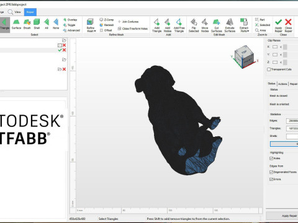Activate the Cut Surfaces tool

pyautogui.click(x=217, y=25)
